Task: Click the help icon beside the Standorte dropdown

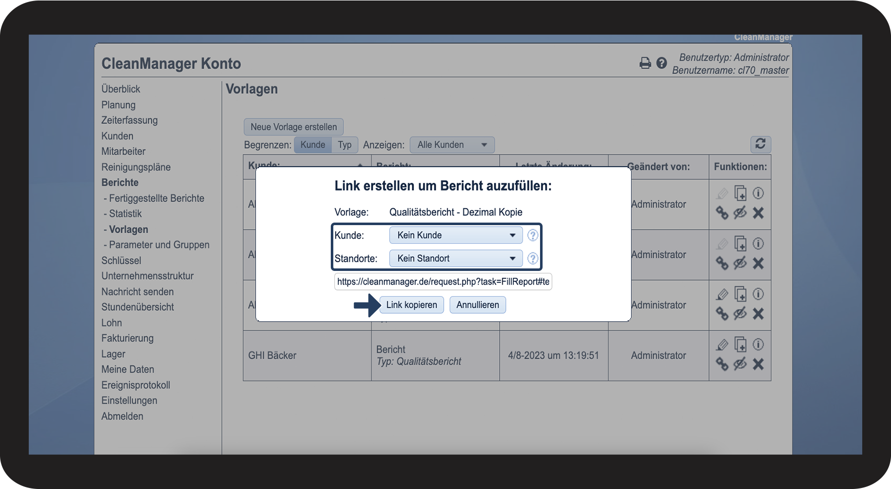Action: [x=532, y=258]
